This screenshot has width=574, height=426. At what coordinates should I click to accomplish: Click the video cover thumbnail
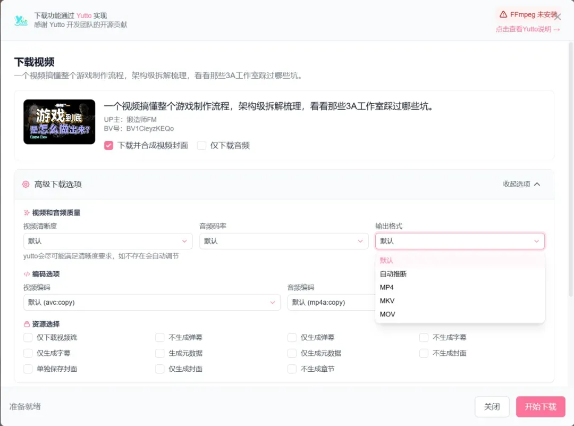pyautogui.click(x=60, y=122)
